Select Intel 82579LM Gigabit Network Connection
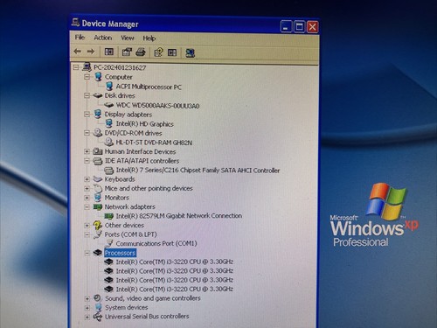This screenshot has width=437, height=328. pyautogui.click(x=179, y=216)
